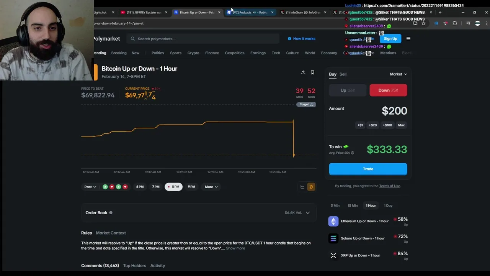Bookmark this page with the star icon

click(x=423, y=23)
